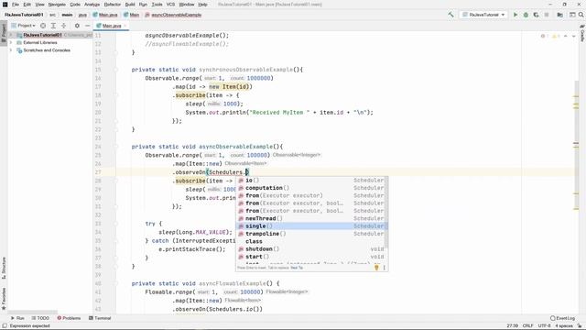This screenshot has width=586, height=330.
Task: Click the warnings triangle indicator in editor
Action: pyautogui.click(x=555, y=36)
